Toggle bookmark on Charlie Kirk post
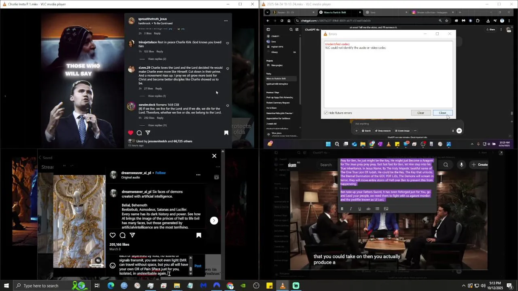Screen dimensions: 518x291 coord(226,133)
